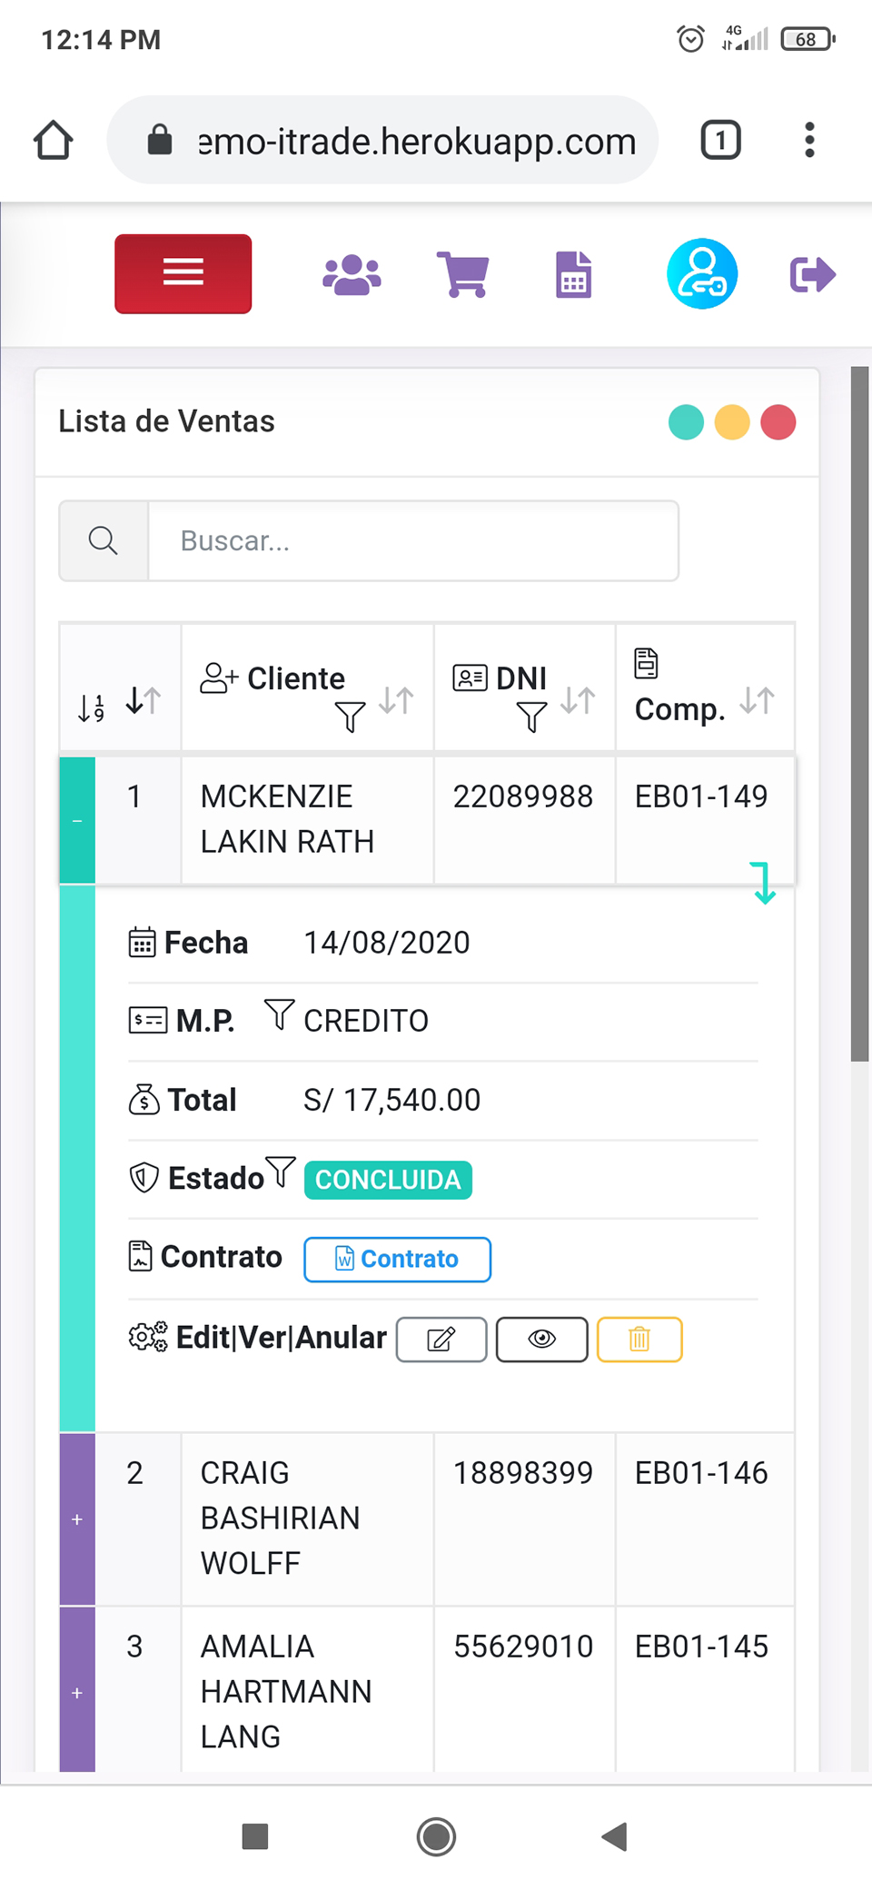Expand row 3 AMALIA HARTMANN LANG
872x1889 pixels.
point(77,1693)
